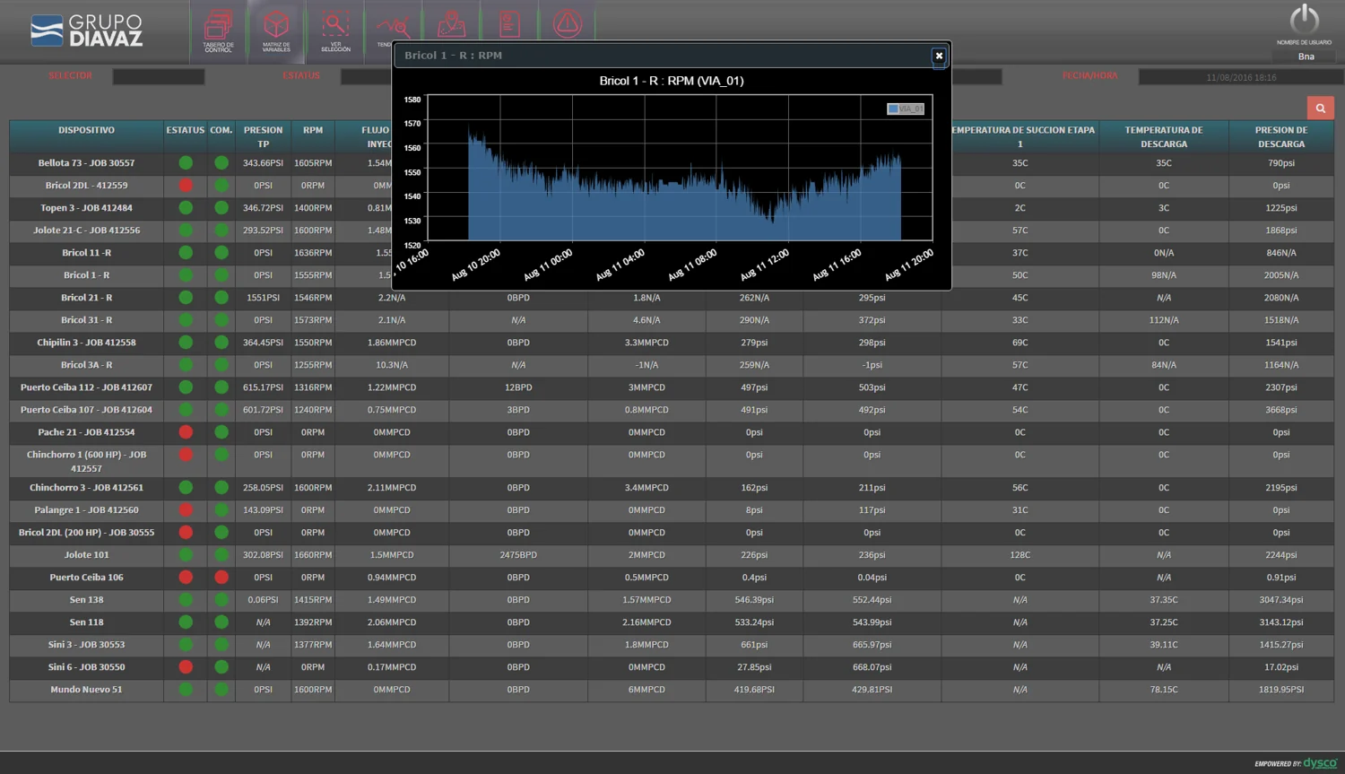Screen dimensions: 1345x774
Task: Click the red Estatus indicator for Pache 21
Action: tap(186, 432)
